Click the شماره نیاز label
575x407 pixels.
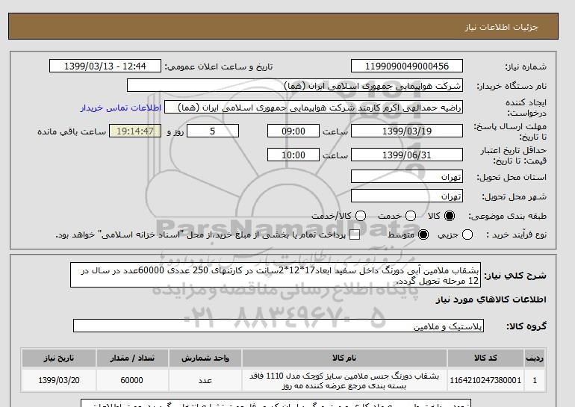[x=526, y=66]
